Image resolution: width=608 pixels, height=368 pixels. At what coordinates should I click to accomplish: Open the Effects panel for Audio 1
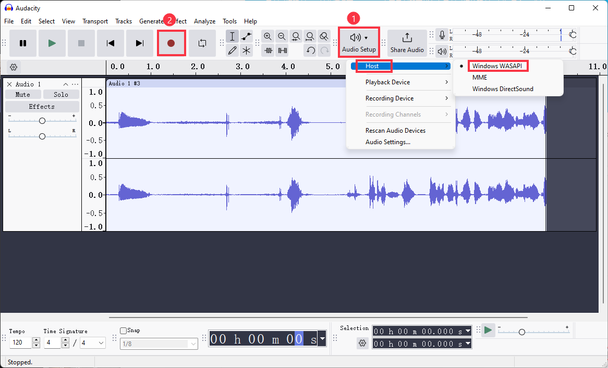(x=42, y=107)
